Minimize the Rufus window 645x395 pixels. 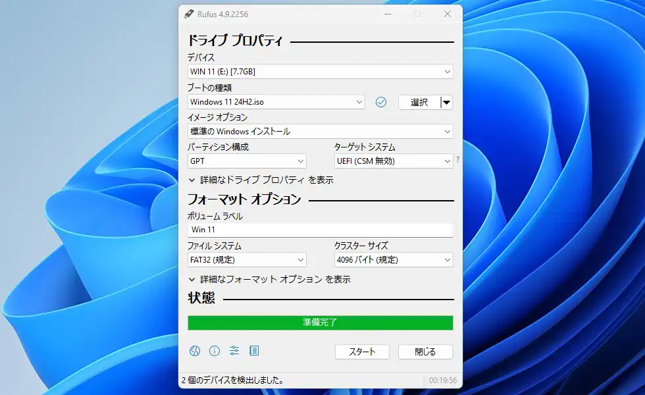[x=388, y=14]
